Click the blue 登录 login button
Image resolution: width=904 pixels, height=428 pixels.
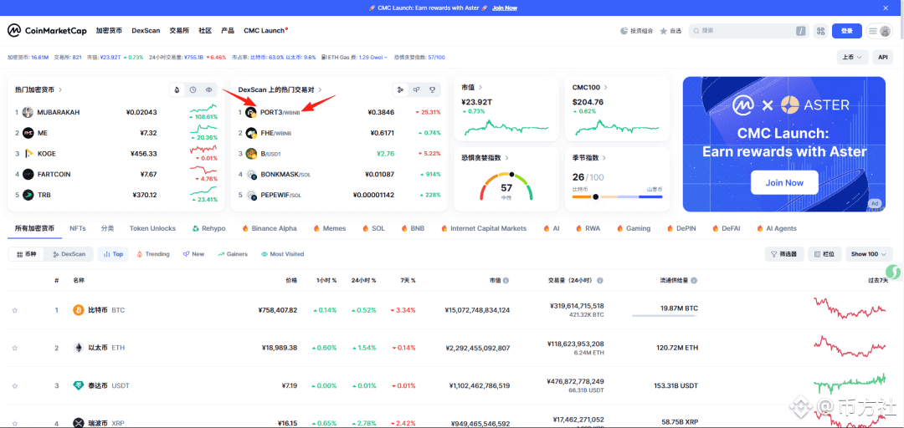(846, 31)
